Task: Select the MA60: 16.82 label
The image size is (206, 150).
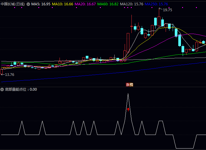Action: pyautogui.click(x=108, y=4)
